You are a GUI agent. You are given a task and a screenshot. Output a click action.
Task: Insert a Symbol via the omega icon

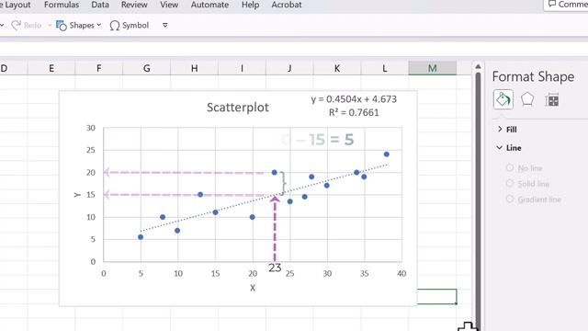point(115,26)
